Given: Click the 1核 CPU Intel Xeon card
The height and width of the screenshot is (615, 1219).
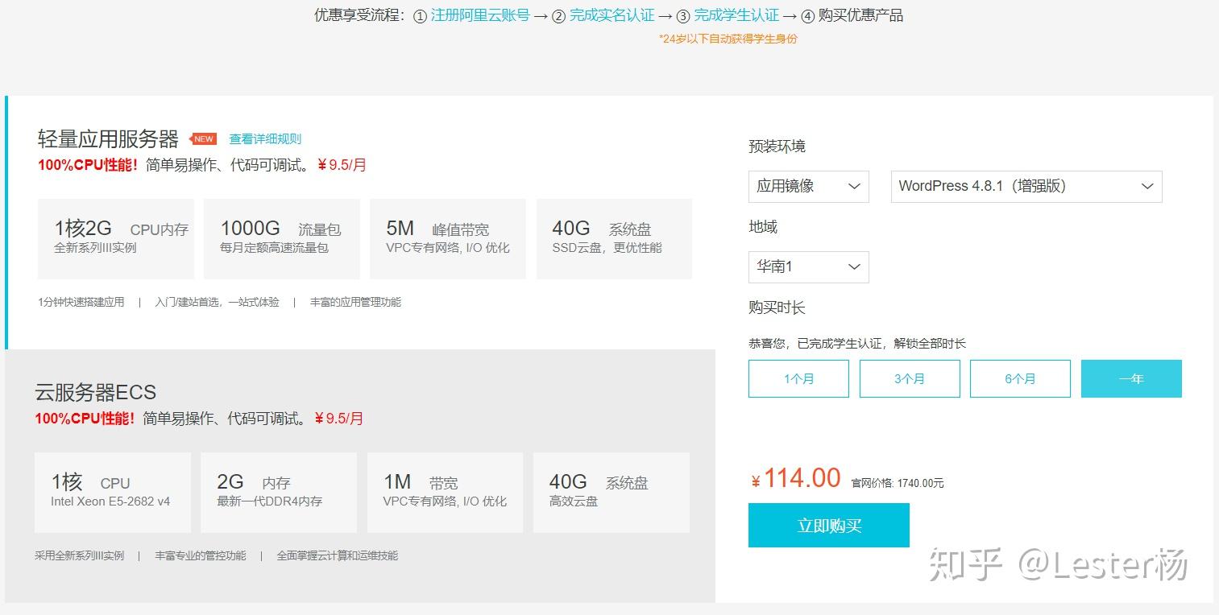Looking at the screenshot, I should point(113,493).
